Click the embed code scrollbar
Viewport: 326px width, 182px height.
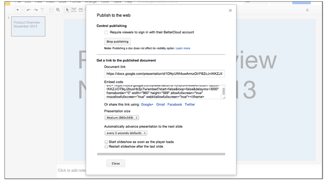pyautogui.click(x=224, y=91)
